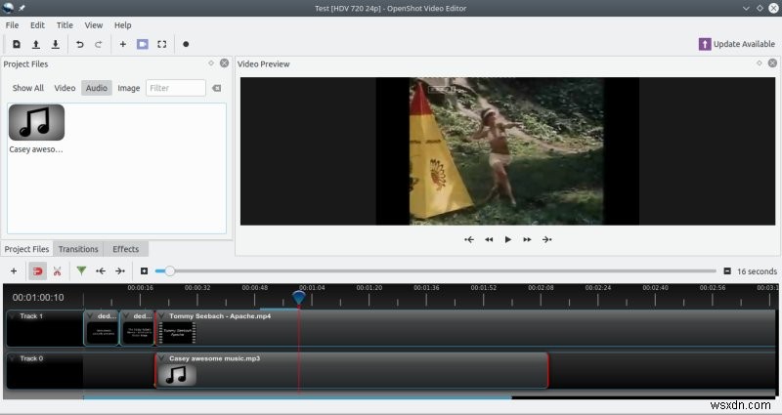Click the zoom-in icon beside the zoom slider
Viewport: 782px width, 415px height.
coord(144,271)
